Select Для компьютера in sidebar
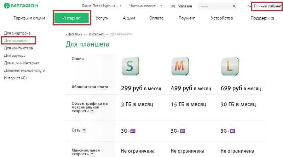Viewport: 283px width, 157px height. [18, 48]
